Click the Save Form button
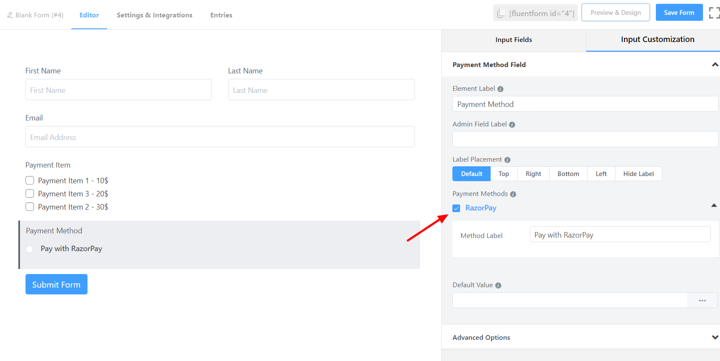This screenshot has height=361, width=720. [679, 12]
